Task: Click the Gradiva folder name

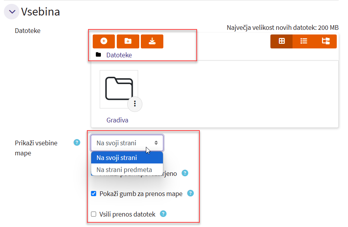Action: 117,120
